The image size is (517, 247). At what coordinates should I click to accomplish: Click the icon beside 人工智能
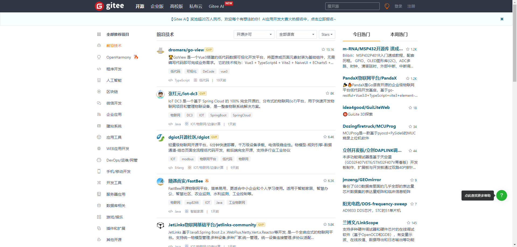click(x=99, y=80)
